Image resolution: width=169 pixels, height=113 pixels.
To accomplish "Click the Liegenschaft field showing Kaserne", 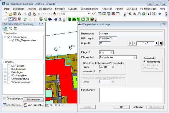I will click(131, 33).
